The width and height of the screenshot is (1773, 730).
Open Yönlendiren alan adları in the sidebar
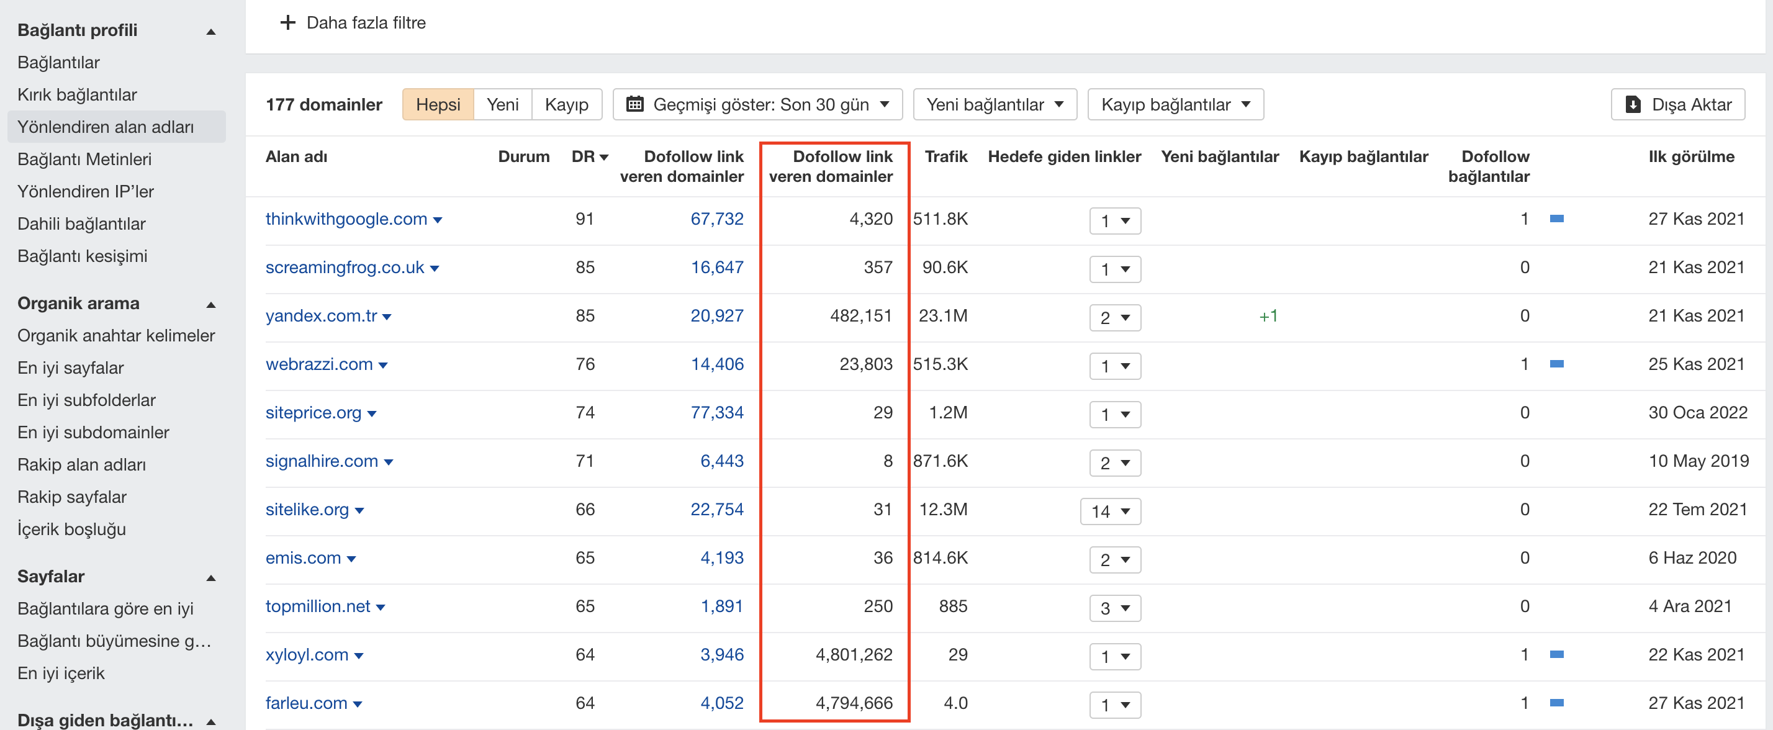tap(116, 127)
